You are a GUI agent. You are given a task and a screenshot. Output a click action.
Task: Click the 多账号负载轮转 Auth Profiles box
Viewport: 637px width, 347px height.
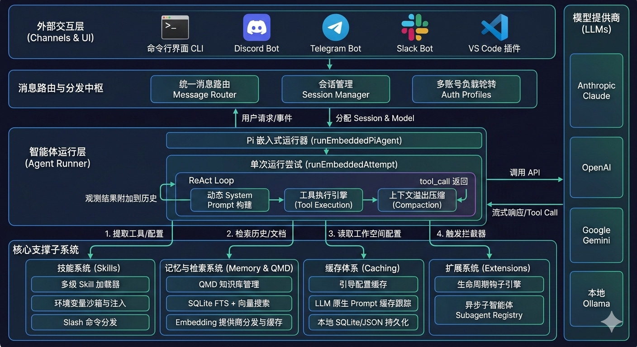point(466,89)
